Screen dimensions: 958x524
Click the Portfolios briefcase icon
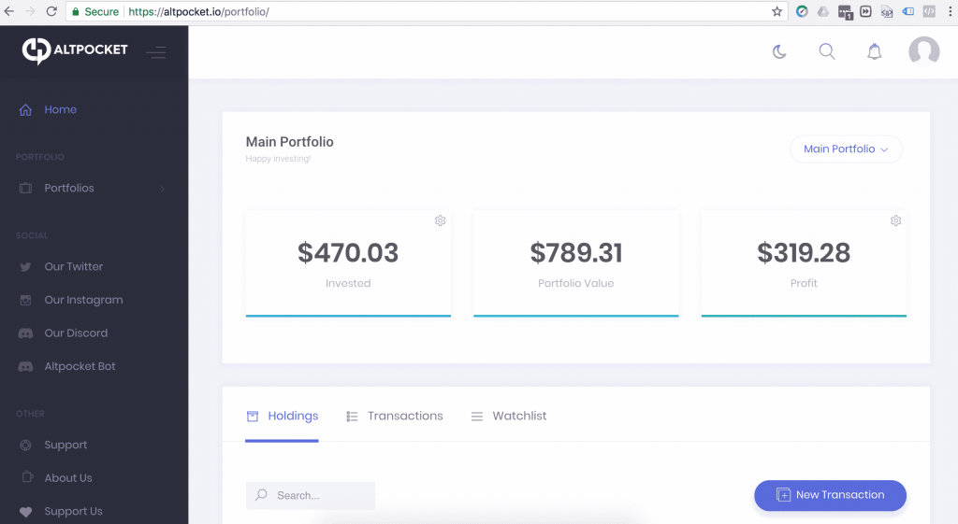click(25, 188)
